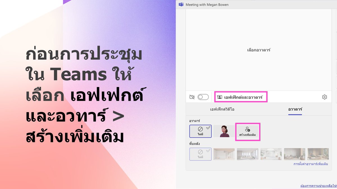Click the camera-off icon beside the switch
Image resolution: width=337 pixels, height=189 pixels.
click(192, 97)
